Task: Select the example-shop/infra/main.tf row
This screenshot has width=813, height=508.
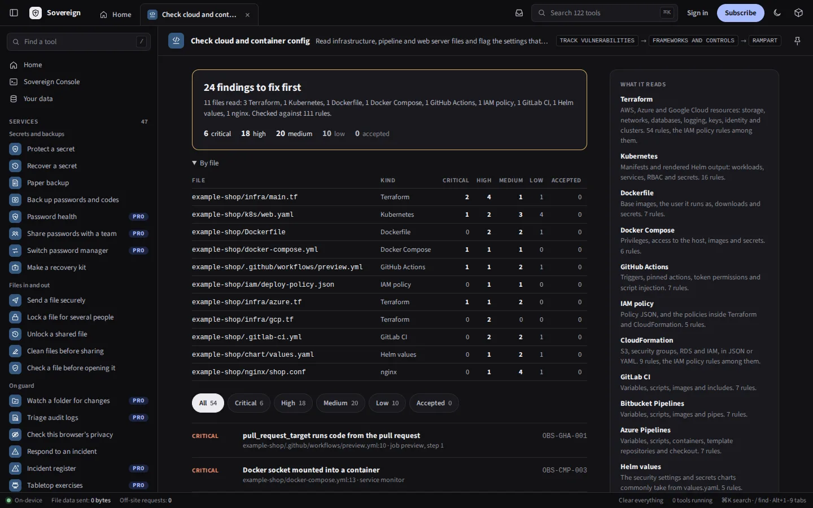Action: pos(389,197)
